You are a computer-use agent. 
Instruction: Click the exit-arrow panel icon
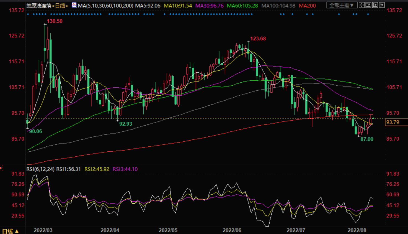[x=382, y=5]
